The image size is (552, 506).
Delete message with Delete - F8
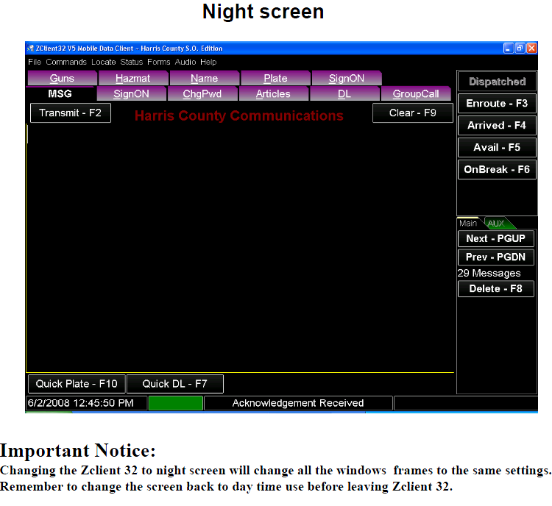[x=495, y=289]
